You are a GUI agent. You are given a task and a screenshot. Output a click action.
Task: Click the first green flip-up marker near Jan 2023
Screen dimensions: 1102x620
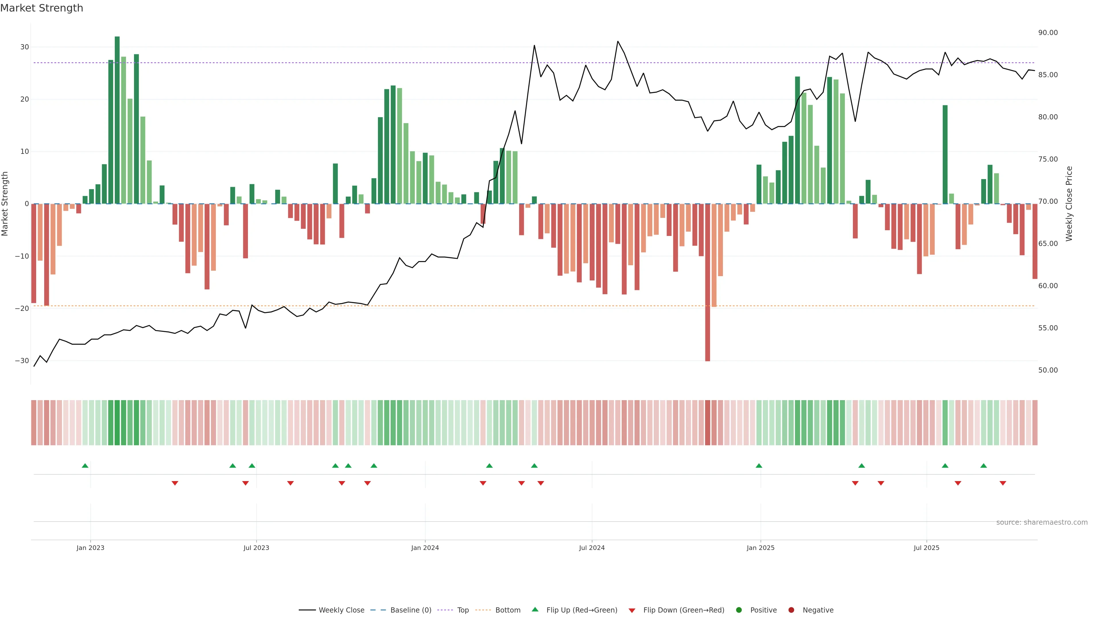[x=85, y=466]
